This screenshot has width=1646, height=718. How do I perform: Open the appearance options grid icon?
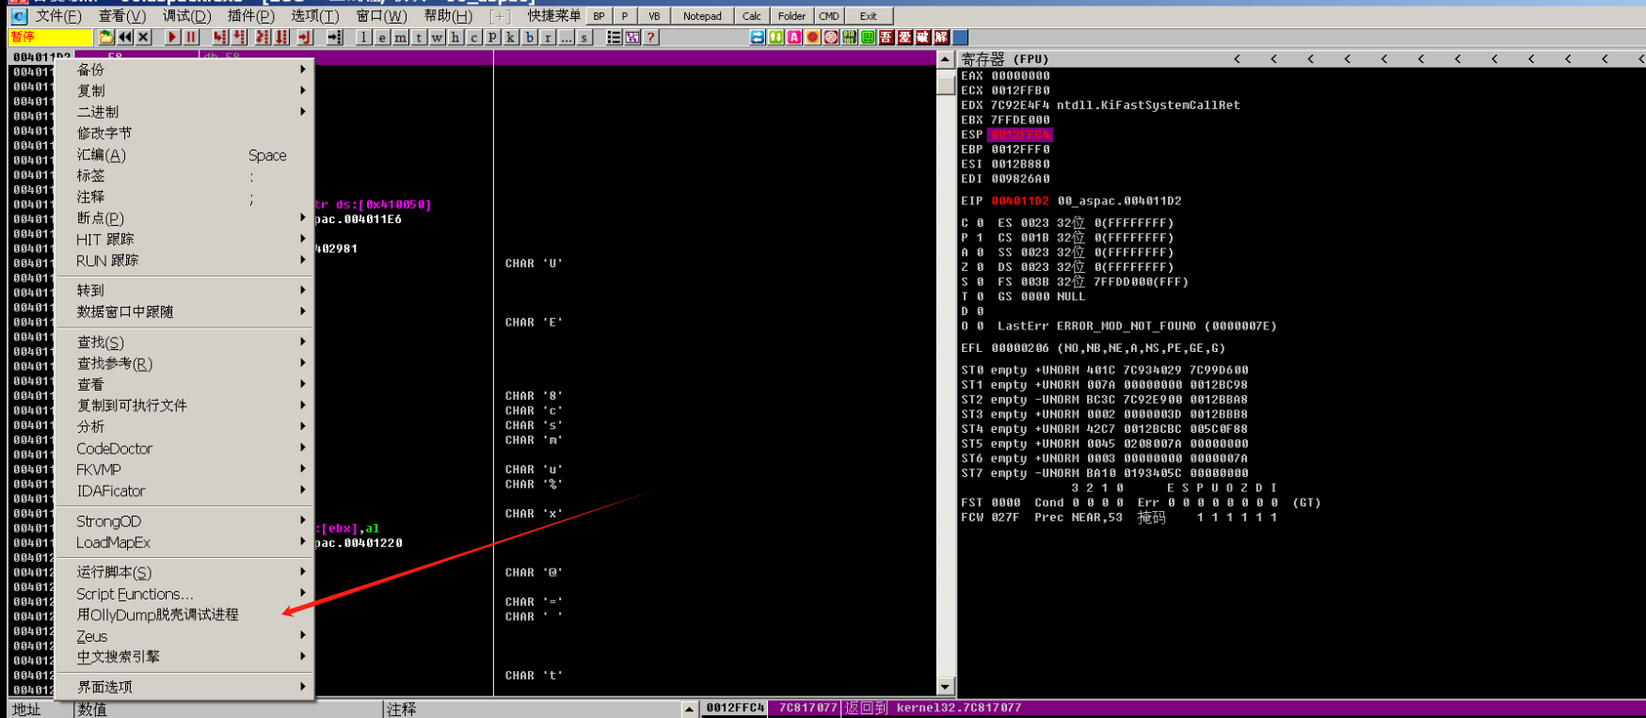[632, 37]
